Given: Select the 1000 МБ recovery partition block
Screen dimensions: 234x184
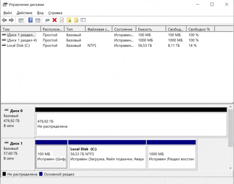Looking at the screenshot, I should [x=171, y=156].
